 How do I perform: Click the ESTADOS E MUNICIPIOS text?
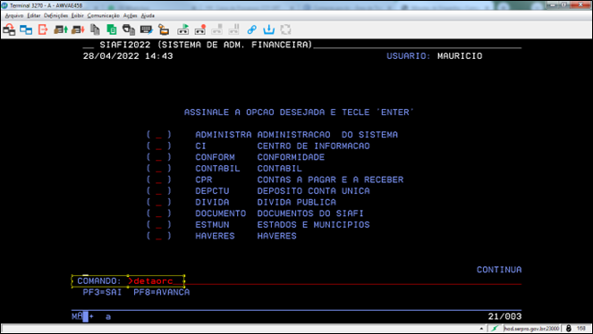coord(314,225)
